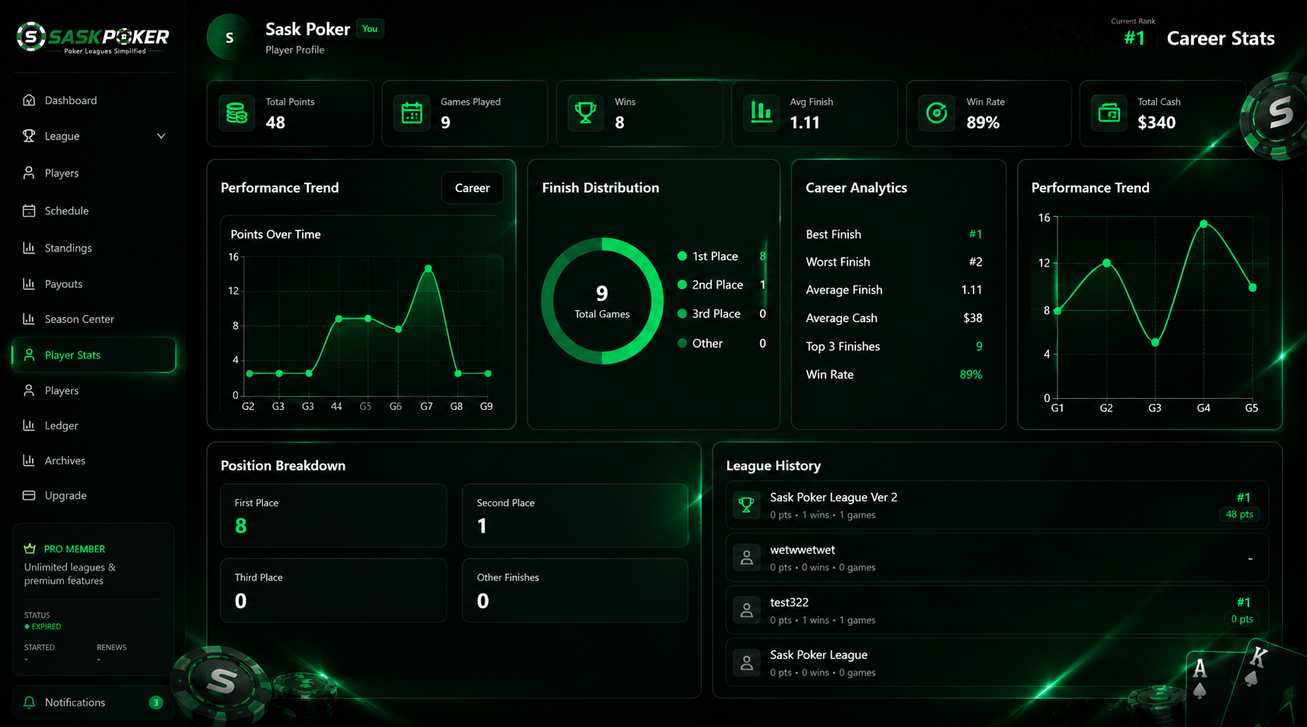The height and width of the screenshot is (727, 1307).
Task: Open Sask Poker League Ver 2 history row
Action: (997, 505)
